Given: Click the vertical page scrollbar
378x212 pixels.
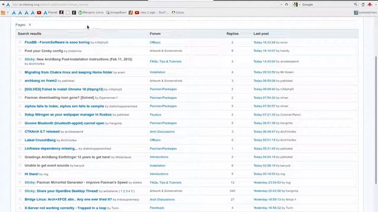Looking at the screenshot, I should pos(376,120).
